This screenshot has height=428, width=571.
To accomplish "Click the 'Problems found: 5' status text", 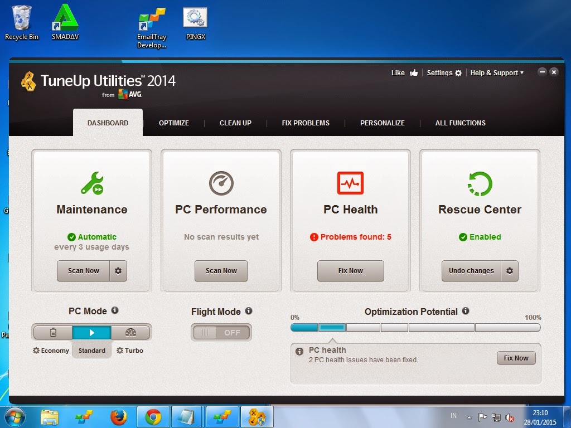I will 356,237.
